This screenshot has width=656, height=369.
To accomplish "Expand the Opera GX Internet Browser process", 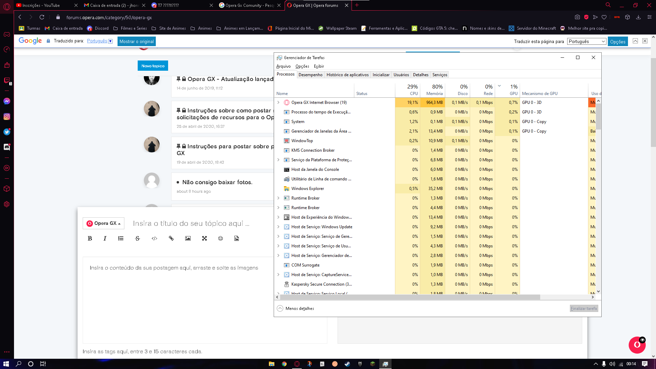I will click(278, 102).
